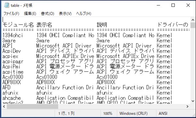196x118 pixels.
Task: Open the ヘルプ(H) menu
Action: (84, 13)
